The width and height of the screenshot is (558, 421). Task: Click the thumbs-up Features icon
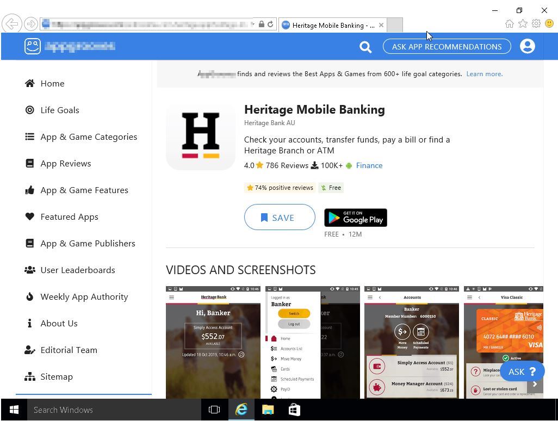pyautogui.click(x=30, y=190)
